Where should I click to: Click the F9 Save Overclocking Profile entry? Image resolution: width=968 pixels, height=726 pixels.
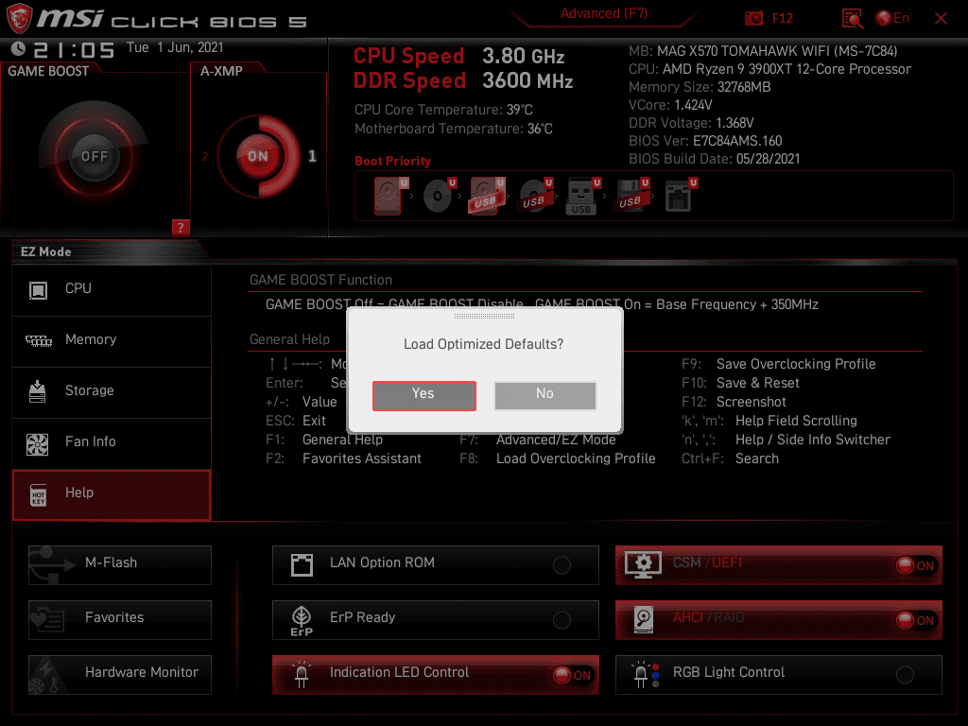tap(779, 364)
